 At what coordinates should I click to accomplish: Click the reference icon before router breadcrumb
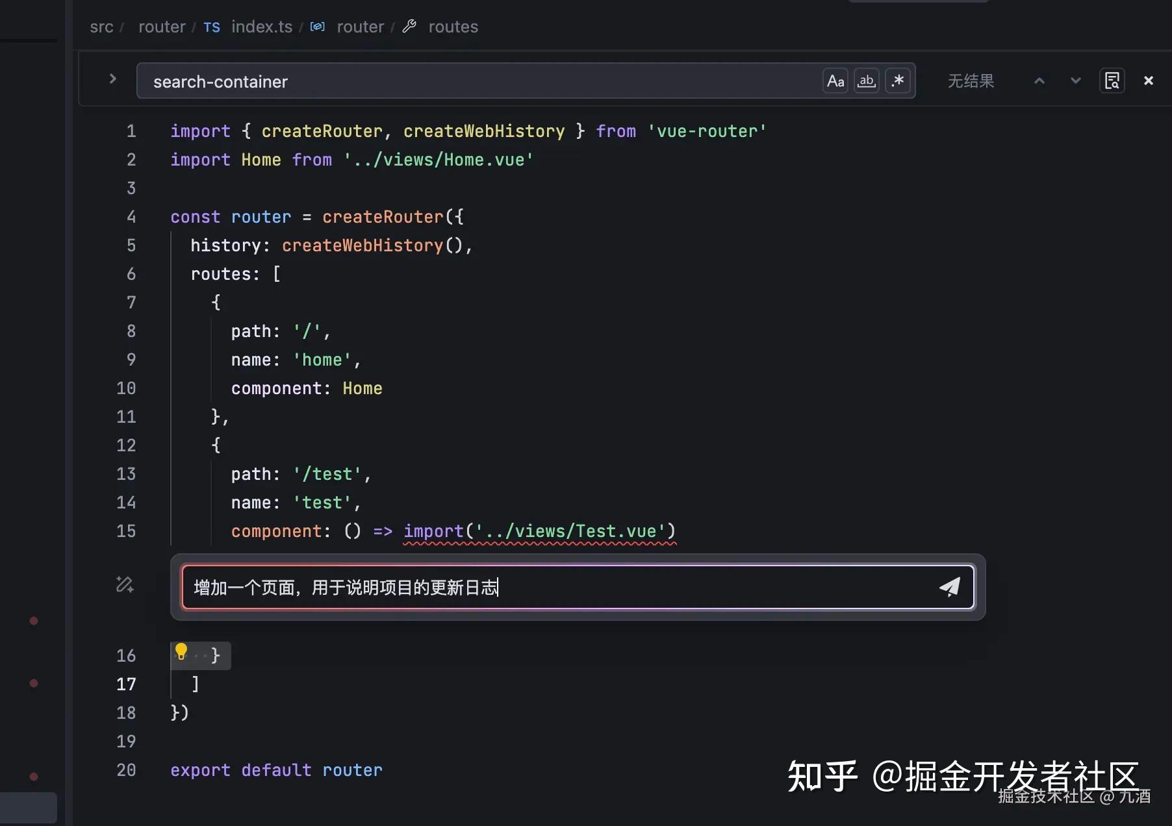pyautogui.click(x=318, y=26)
